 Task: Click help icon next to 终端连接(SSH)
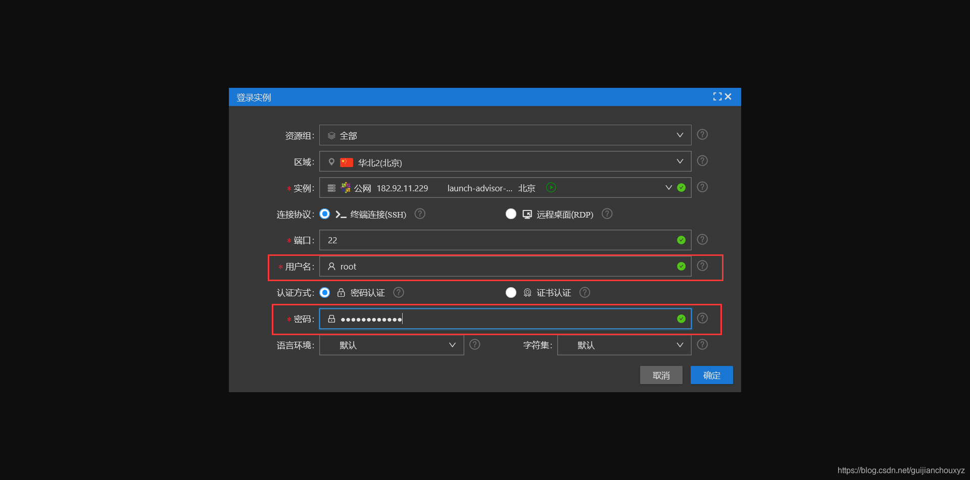point(420,214)
